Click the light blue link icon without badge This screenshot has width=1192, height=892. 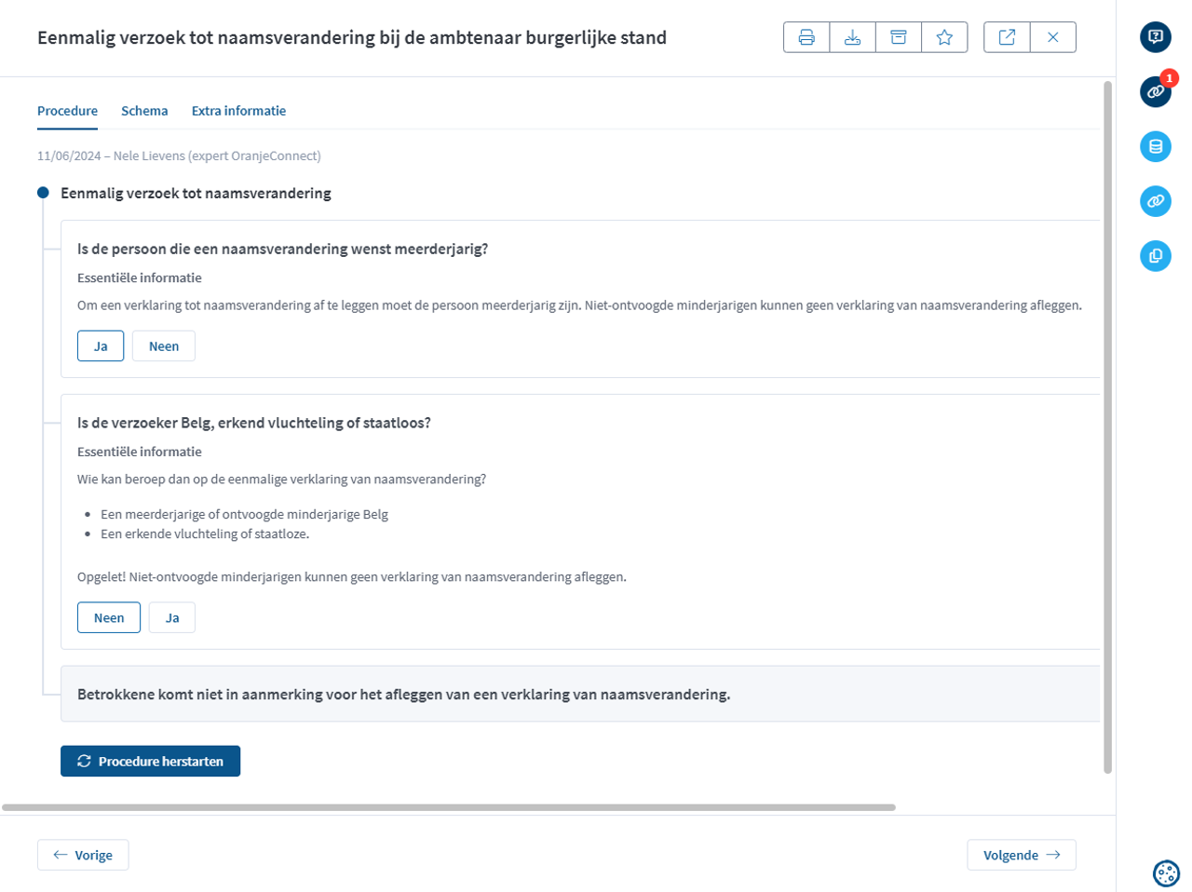1156,201
